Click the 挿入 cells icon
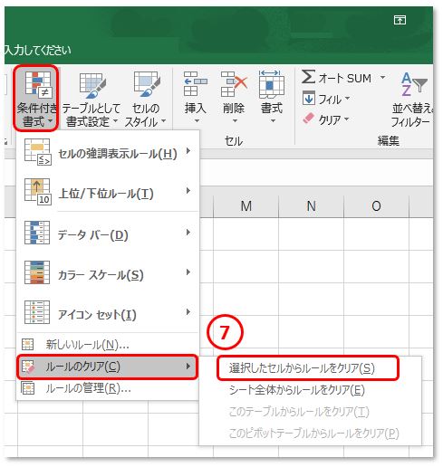 click(x=196, y=84)
